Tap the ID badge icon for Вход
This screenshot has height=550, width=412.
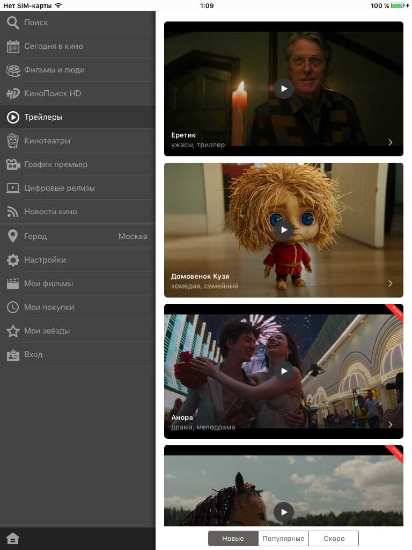tap(13, 355)
